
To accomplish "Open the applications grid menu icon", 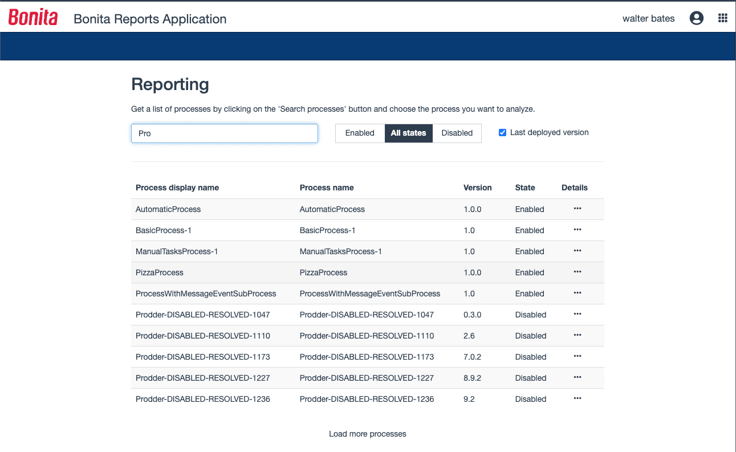I will point(722,18).
